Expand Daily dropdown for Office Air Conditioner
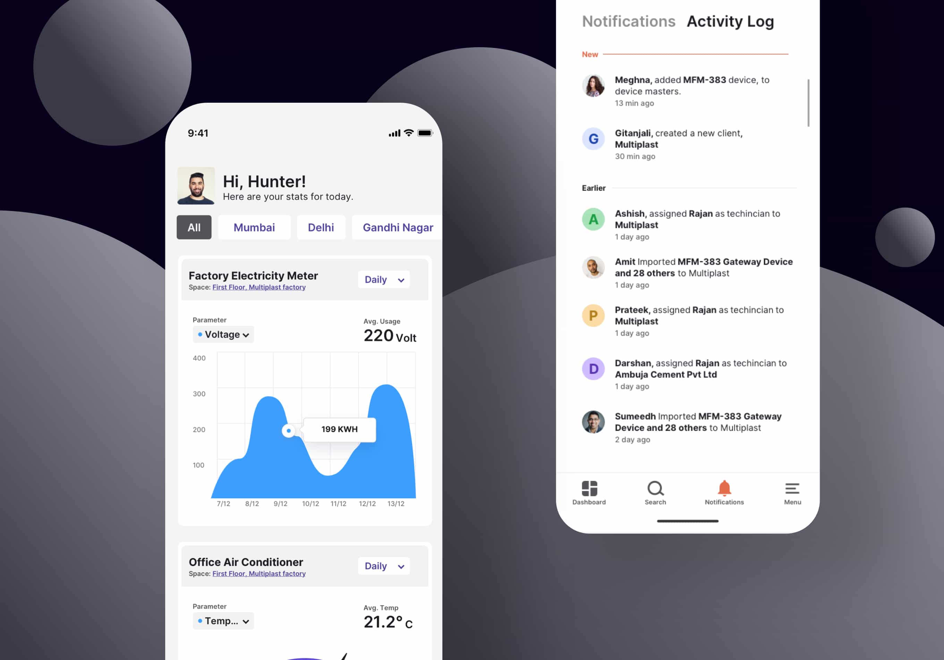This screenshot has height=660, width=944. click(384, 565)
